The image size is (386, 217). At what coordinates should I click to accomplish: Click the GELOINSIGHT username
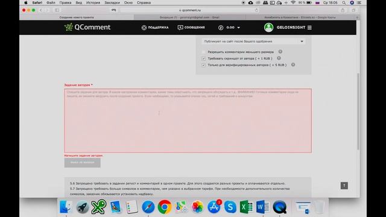(x=291, y=28)
